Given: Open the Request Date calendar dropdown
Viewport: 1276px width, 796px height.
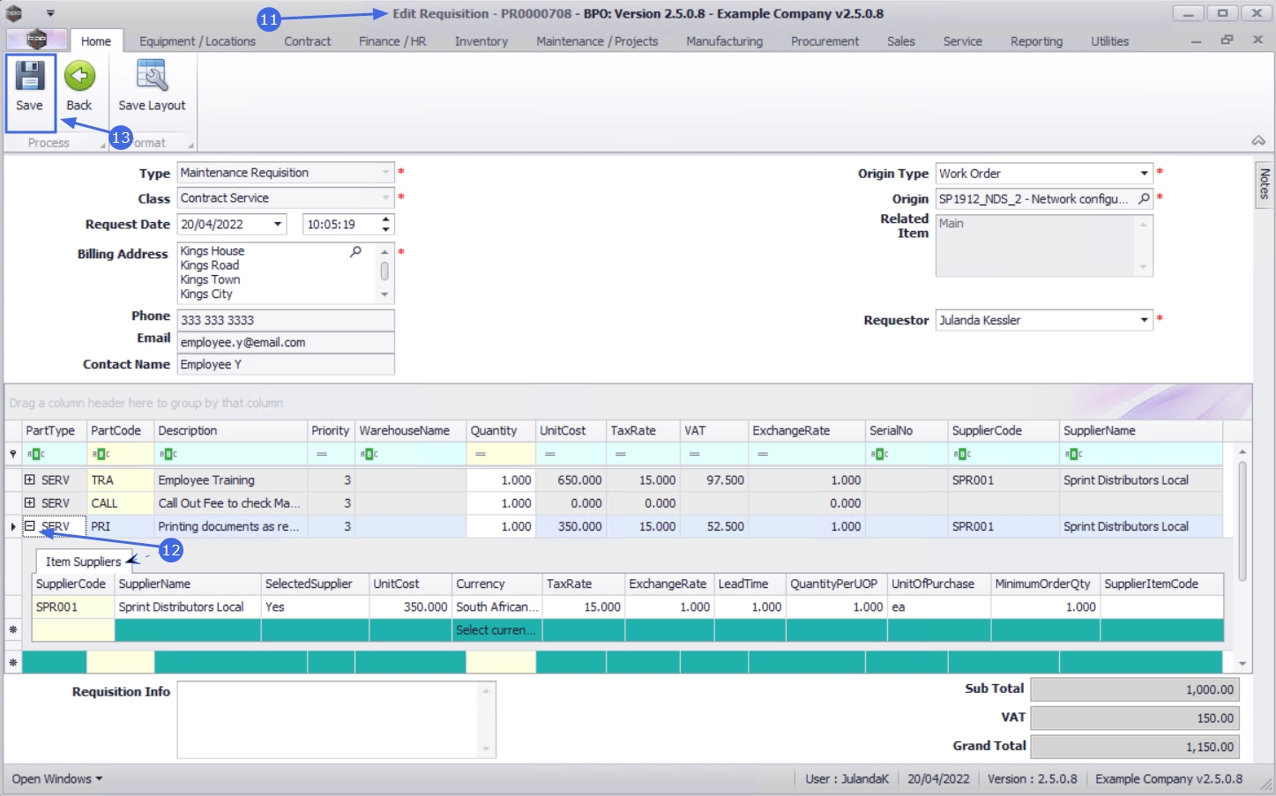Looking at the screenshot, I should 278,224.
